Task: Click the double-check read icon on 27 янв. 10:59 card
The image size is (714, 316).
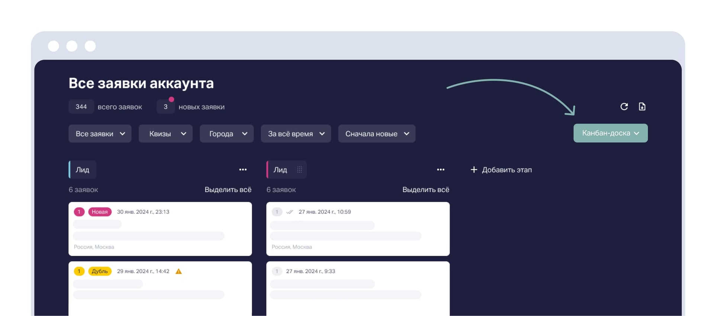Action: [x=290, y=212]
